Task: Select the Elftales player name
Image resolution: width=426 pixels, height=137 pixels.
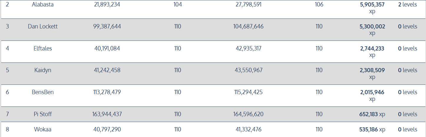Action: (x=43, y=48)
